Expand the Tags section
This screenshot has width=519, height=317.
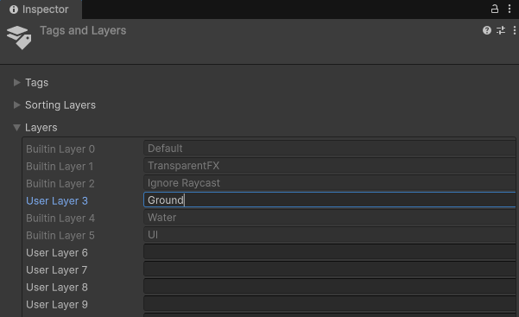[17, 82]
